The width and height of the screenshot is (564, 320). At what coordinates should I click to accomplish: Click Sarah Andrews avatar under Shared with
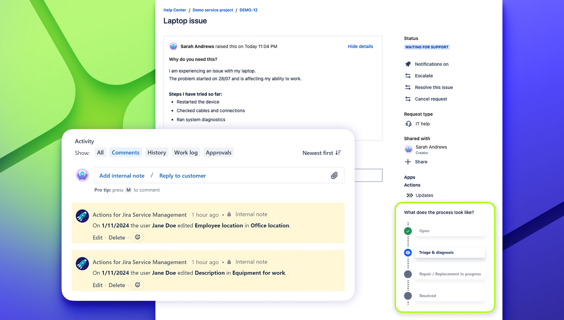tap(408, 149)
